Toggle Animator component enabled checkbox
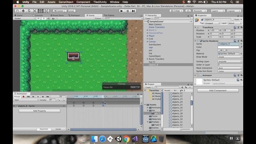This screenshot has height=144, width=256. pos(201,76)
